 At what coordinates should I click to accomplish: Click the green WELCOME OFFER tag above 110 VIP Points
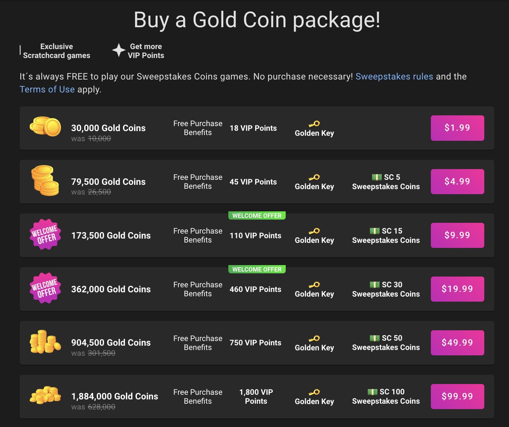[257, 215]
